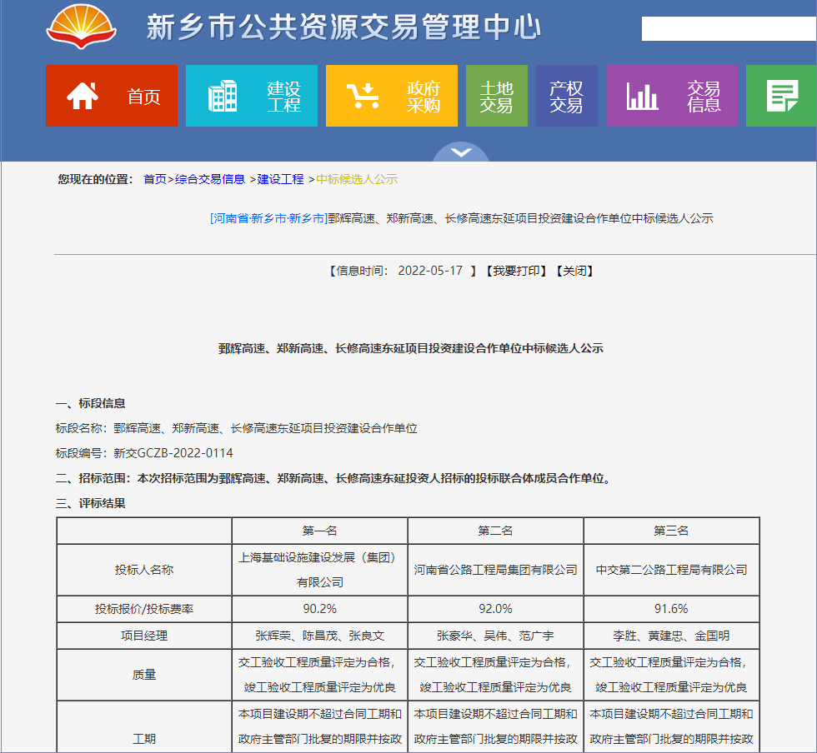Click the [河南省·新乡市·新乡市] region link
817x753 pixels.
[268, 218]
